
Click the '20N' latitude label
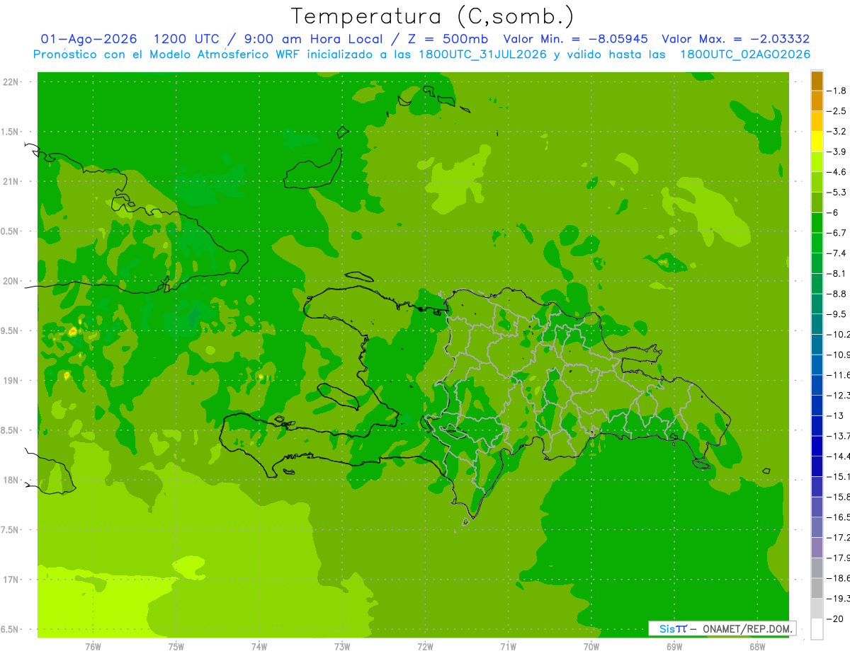[x=11, y=281]
